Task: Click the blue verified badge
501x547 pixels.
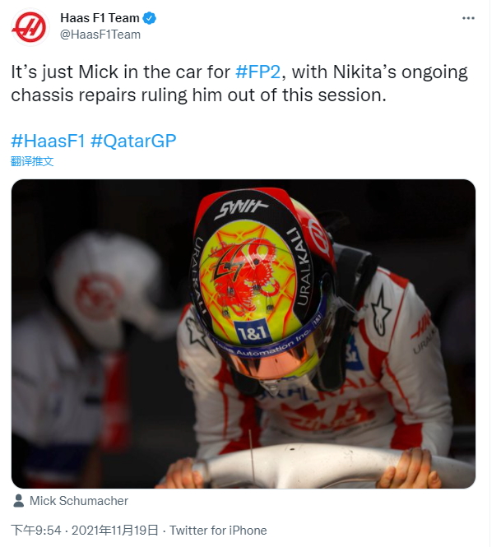Action: [x=151, y=18]
